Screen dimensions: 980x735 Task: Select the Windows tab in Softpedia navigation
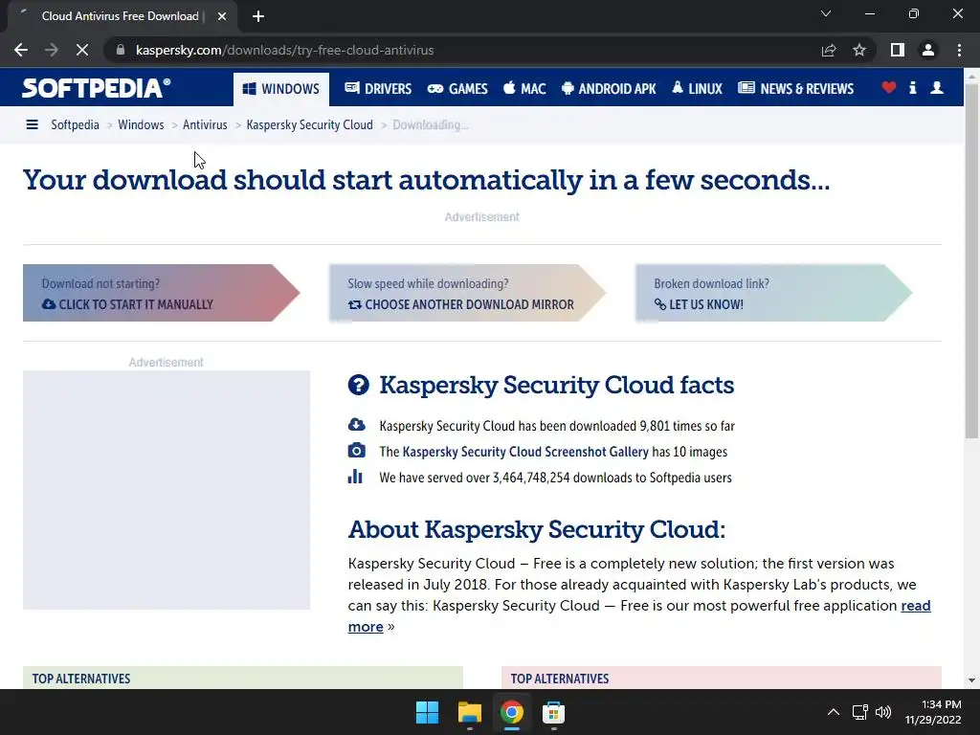[281, 89]
